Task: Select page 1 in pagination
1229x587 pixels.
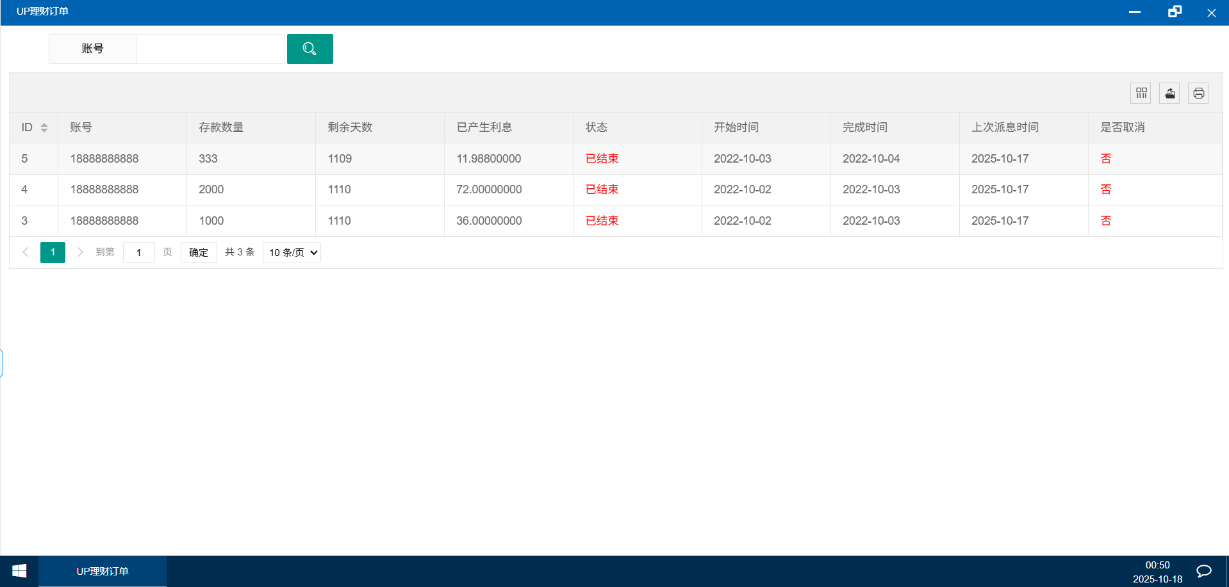Action: (53, 252)
